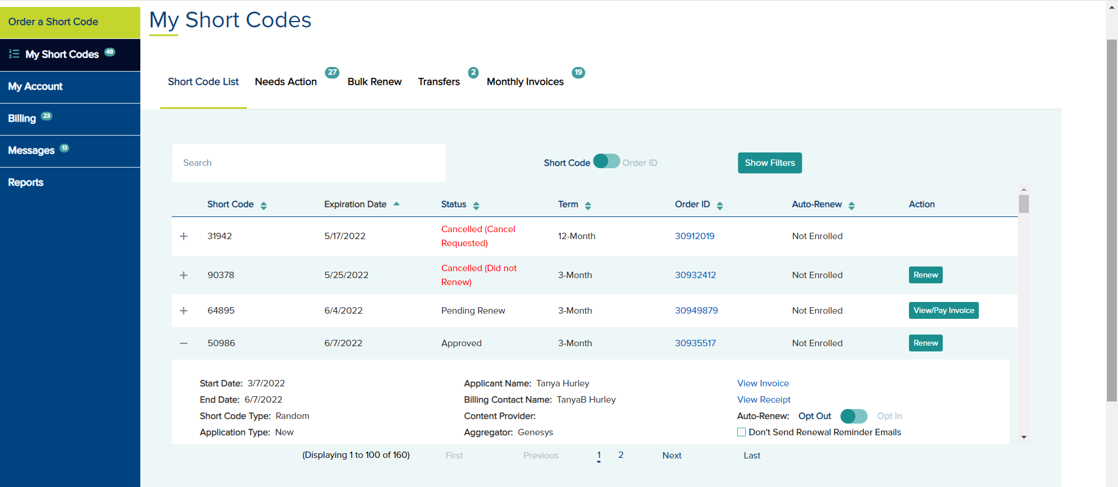Expand row details for short code 31942
The width and height of the screenshot is (1118, 487).
click(x=183, y=236)
